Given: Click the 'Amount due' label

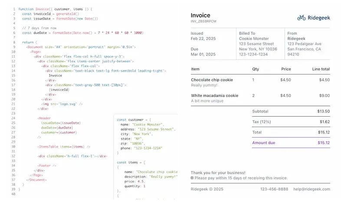Looking at the screenshot, I should pyautogui.click(x=264, y=143).
